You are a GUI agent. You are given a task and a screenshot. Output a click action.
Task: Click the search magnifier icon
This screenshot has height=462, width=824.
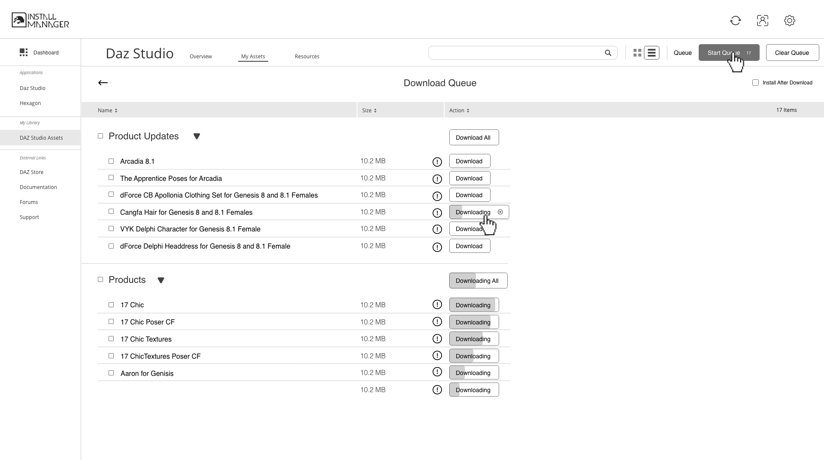[608, 53]
